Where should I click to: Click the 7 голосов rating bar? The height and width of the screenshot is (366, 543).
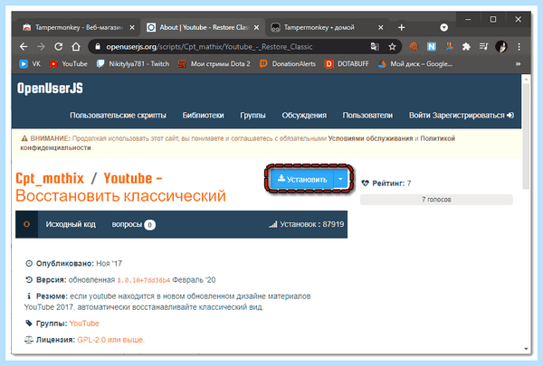pos(436,200)
